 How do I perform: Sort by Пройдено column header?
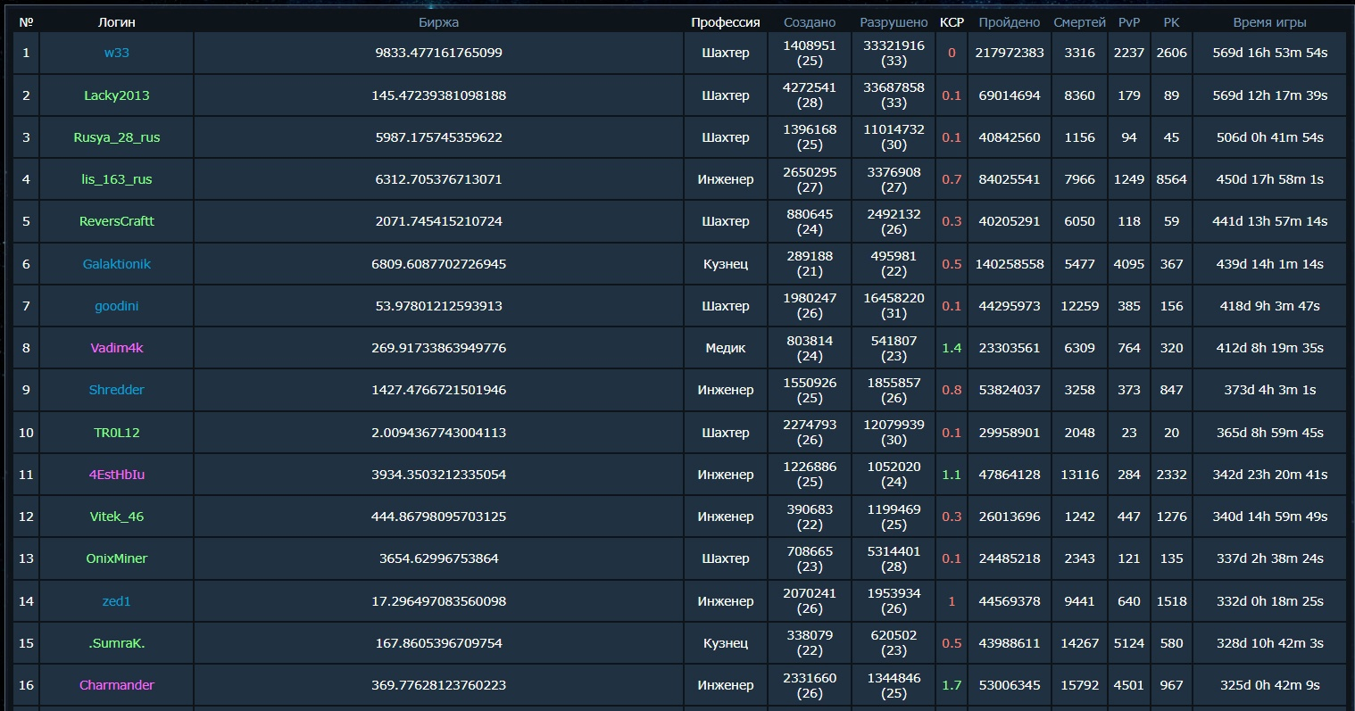click(x=1010, y=22)
